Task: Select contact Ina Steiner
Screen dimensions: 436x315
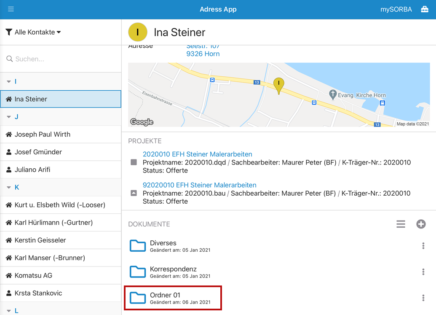Action: tap(61, 99)
